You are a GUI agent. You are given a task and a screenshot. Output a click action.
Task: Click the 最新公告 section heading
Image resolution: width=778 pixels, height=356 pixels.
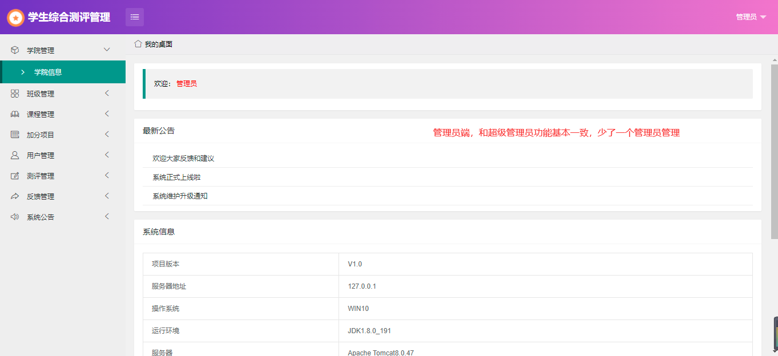pos(159,131)
